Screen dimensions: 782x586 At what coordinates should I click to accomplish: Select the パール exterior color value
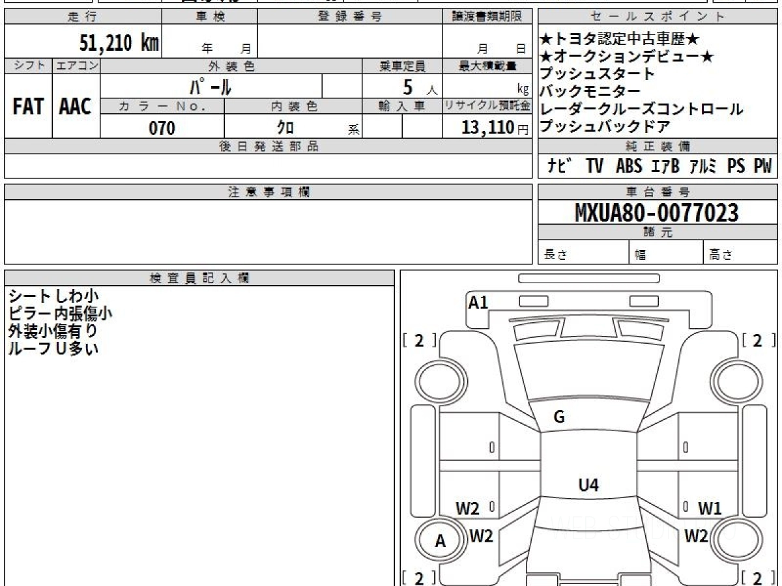(210, 86)
